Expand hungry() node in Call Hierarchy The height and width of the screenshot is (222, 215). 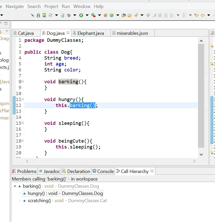pos(20,193)
